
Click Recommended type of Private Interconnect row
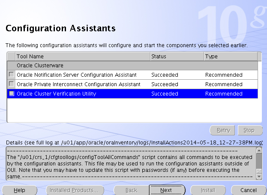coord(224,84)
